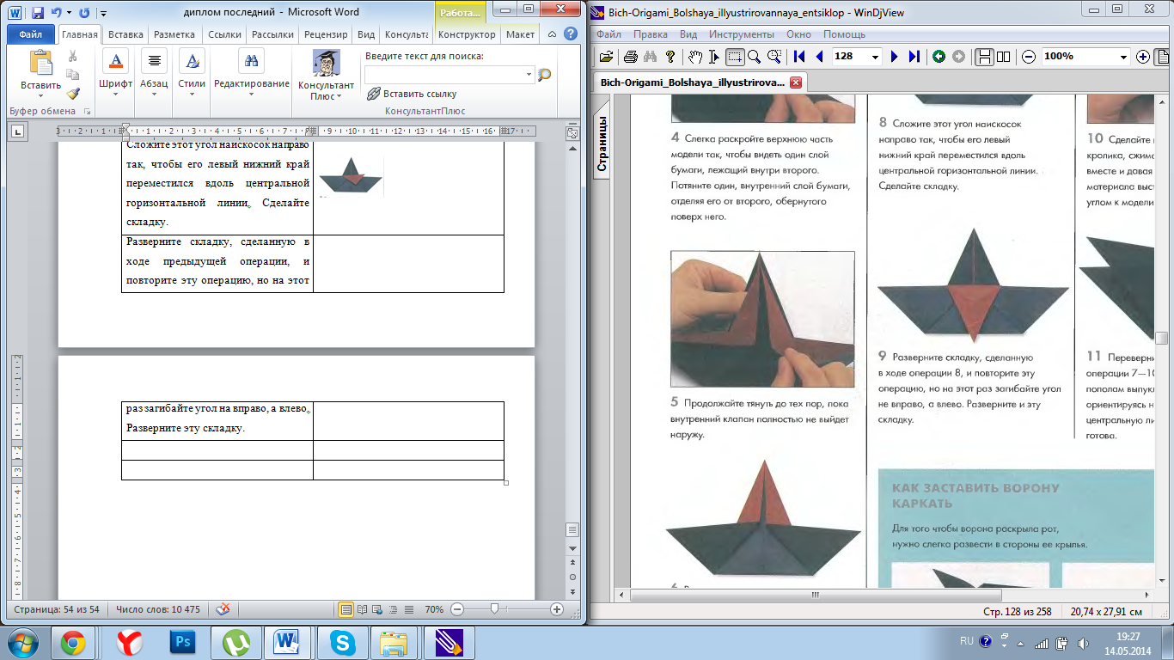Click the cut scissors icon in the Word ribbon
The image size is (1174, 660).
73,56
